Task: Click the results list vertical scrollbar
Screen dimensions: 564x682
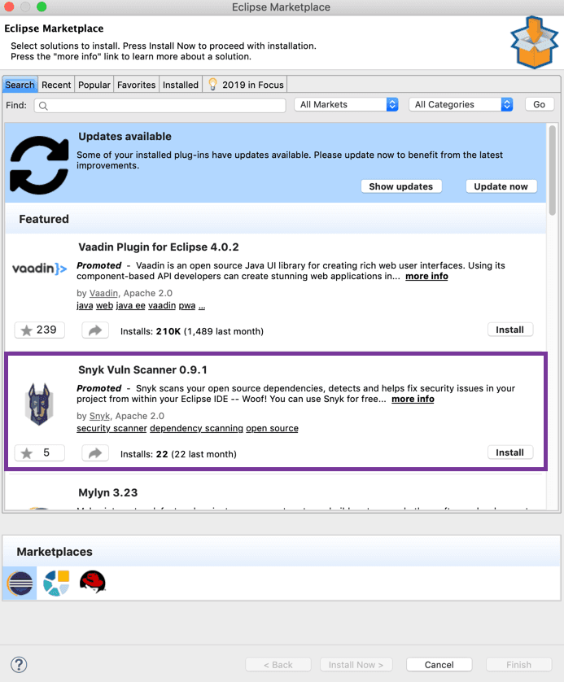Action: tap(553, 169)
